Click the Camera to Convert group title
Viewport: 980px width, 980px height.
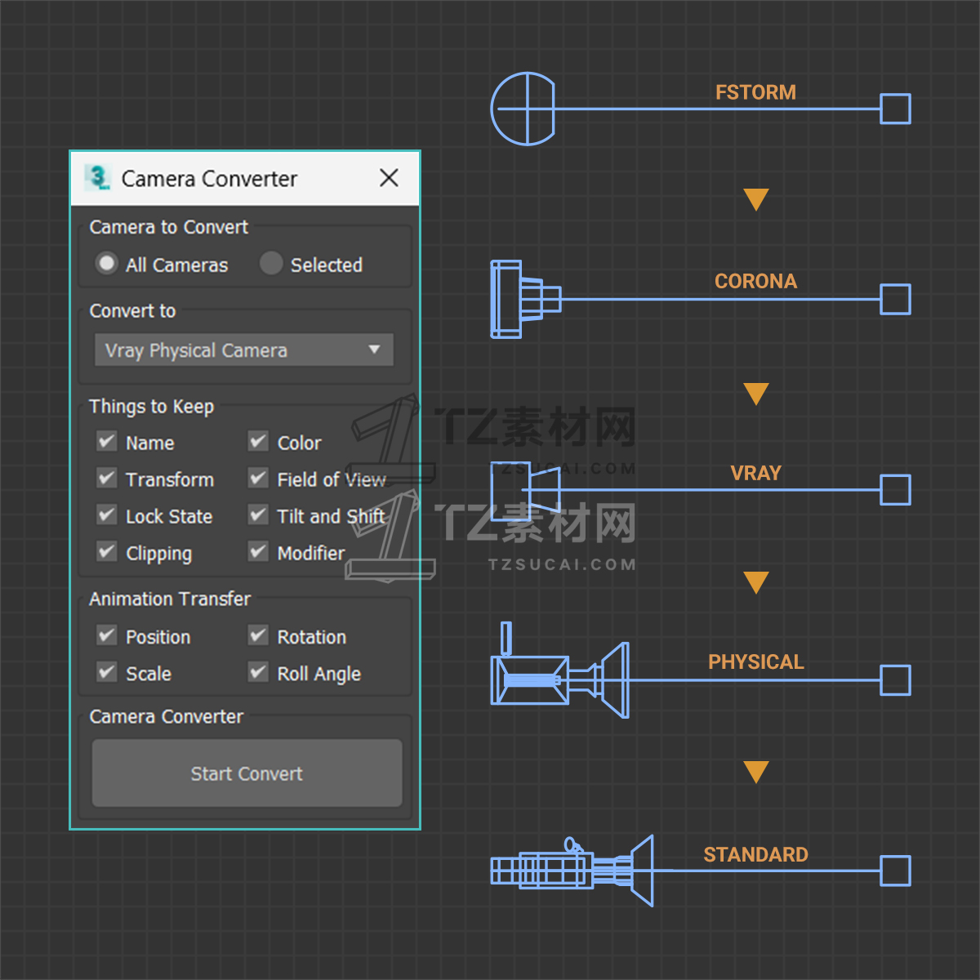click(168, 227)
